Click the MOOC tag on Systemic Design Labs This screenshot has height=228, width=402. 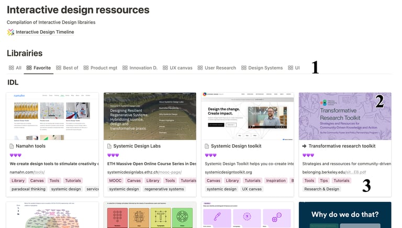tap(115, 180)
